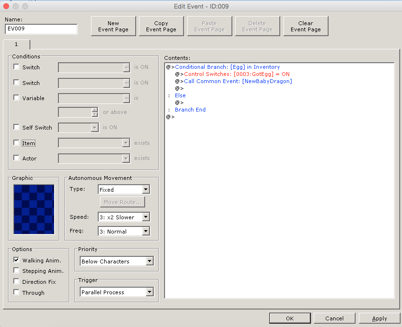Viewport: 402px width, 327px height.
Task: Enable the Through option
Action: [x=16, y=292]
